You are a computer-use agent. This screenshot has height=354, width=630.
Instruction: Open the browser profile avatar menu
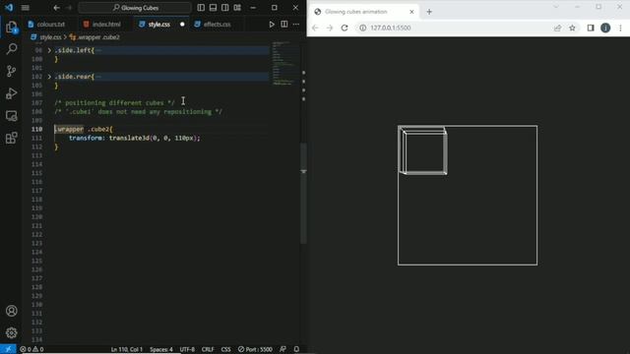click(605, 28)
